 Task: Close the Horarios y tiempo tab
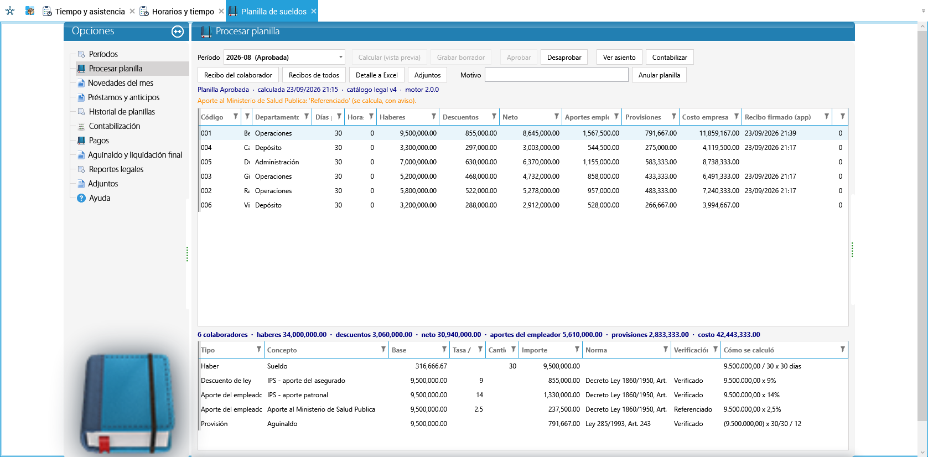click(x=221, y=11)
